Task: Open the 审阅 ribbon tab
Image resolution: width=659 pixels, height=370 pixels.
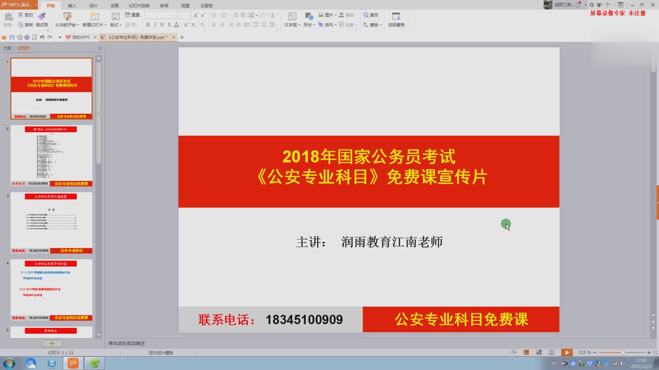Action: click(x=164, y=6)
